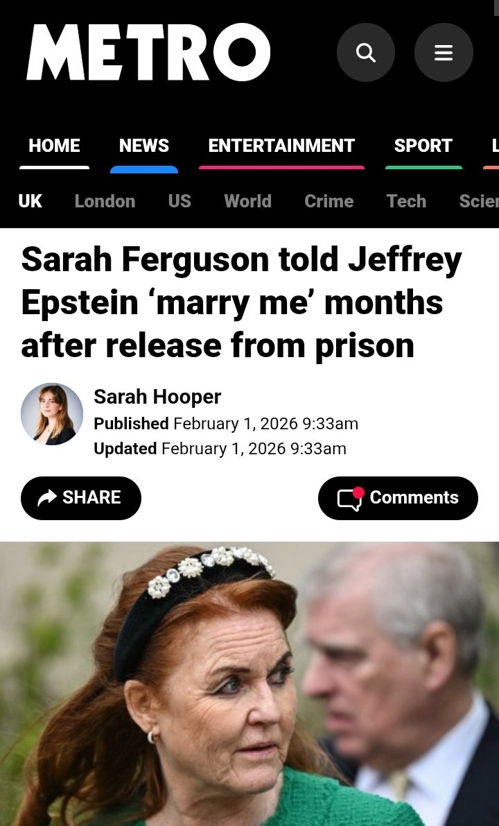This screenshot has height=826, width=499.
Task: Click the share arrow icon
Action: [47, 497]
